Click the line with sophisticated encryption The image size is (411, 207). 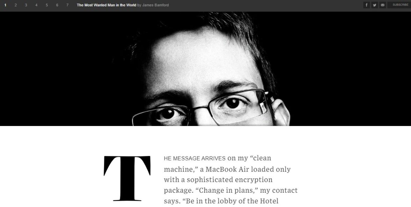(x=218, y=180)
